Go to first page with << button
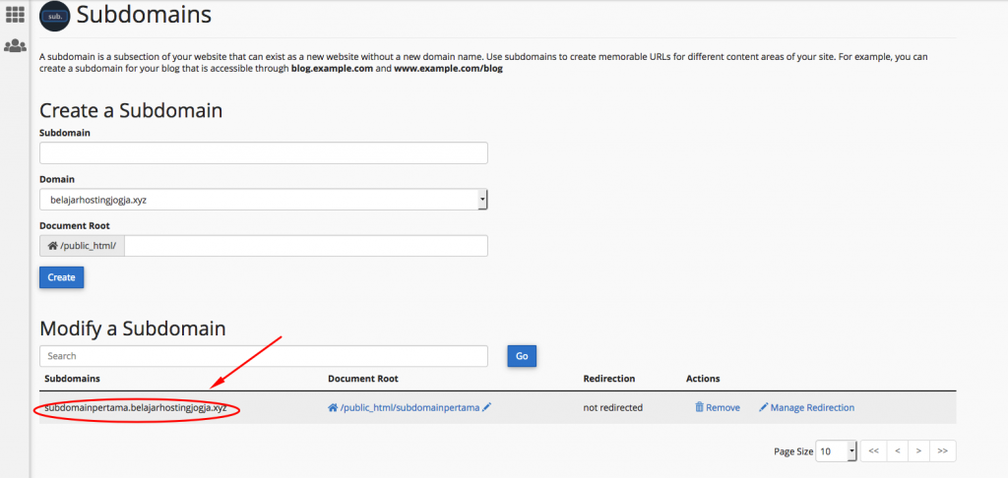This screenshot has width=1008, height=478. (x=874, y=451)
